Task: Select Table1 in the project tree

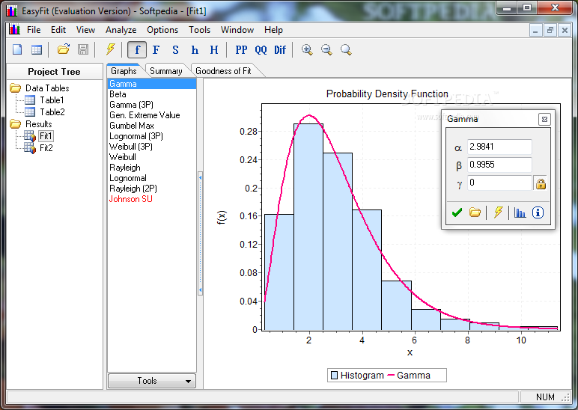Action: coord(52,100)
